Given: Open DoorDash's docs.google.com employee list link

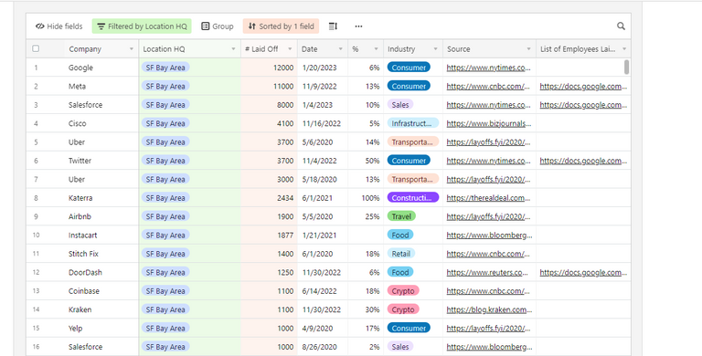Looking at the screenshot, I should (583, 272).
